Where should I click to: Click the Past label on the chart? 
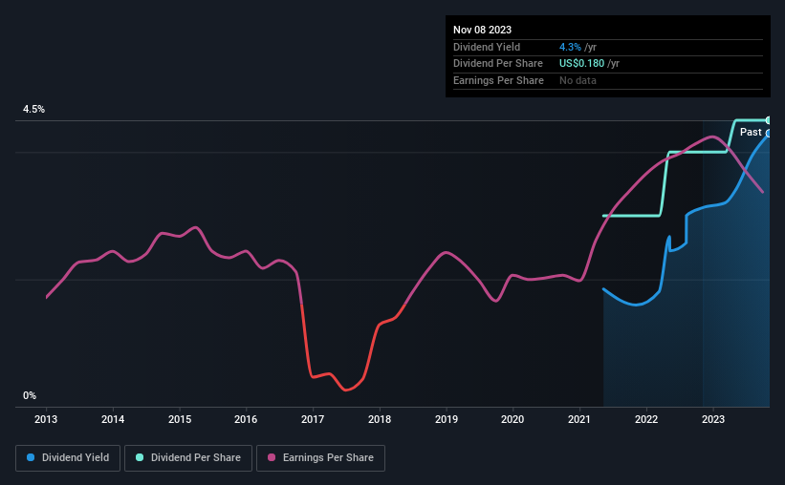pyautogui.click(x=751, y=132)
